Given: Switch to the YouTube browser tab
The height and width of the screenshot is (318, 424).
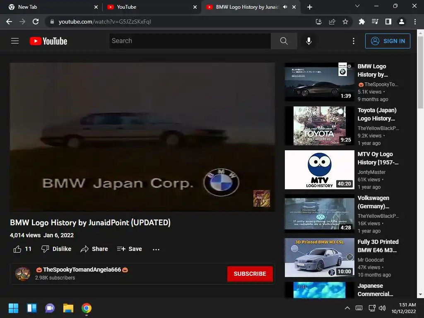Looking at the screenshot, I should (x=151, y=7).
